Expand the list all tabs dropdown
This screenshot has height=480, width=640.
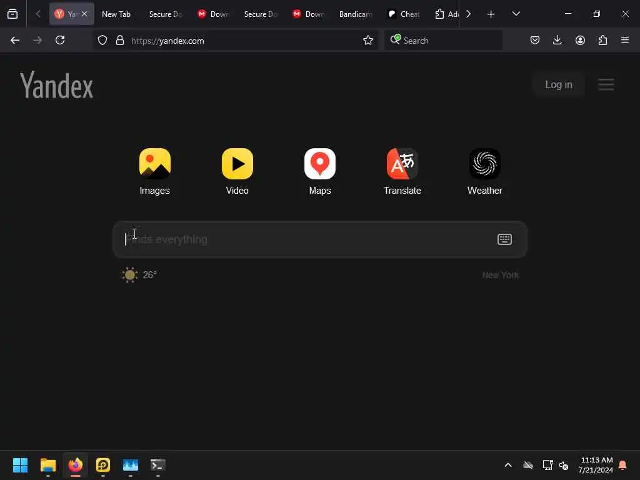(516, 14)
